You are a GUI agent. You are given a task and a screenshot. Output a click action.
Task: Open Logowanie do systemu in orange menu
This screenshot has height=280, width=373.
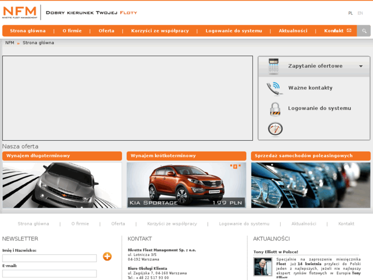point(233,31)
